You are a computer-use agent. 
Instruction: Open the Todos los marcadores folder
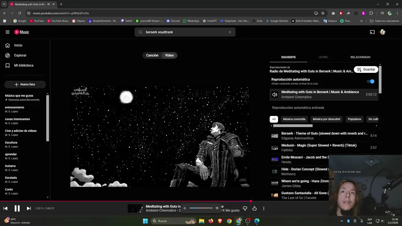(x=384, y=21)
